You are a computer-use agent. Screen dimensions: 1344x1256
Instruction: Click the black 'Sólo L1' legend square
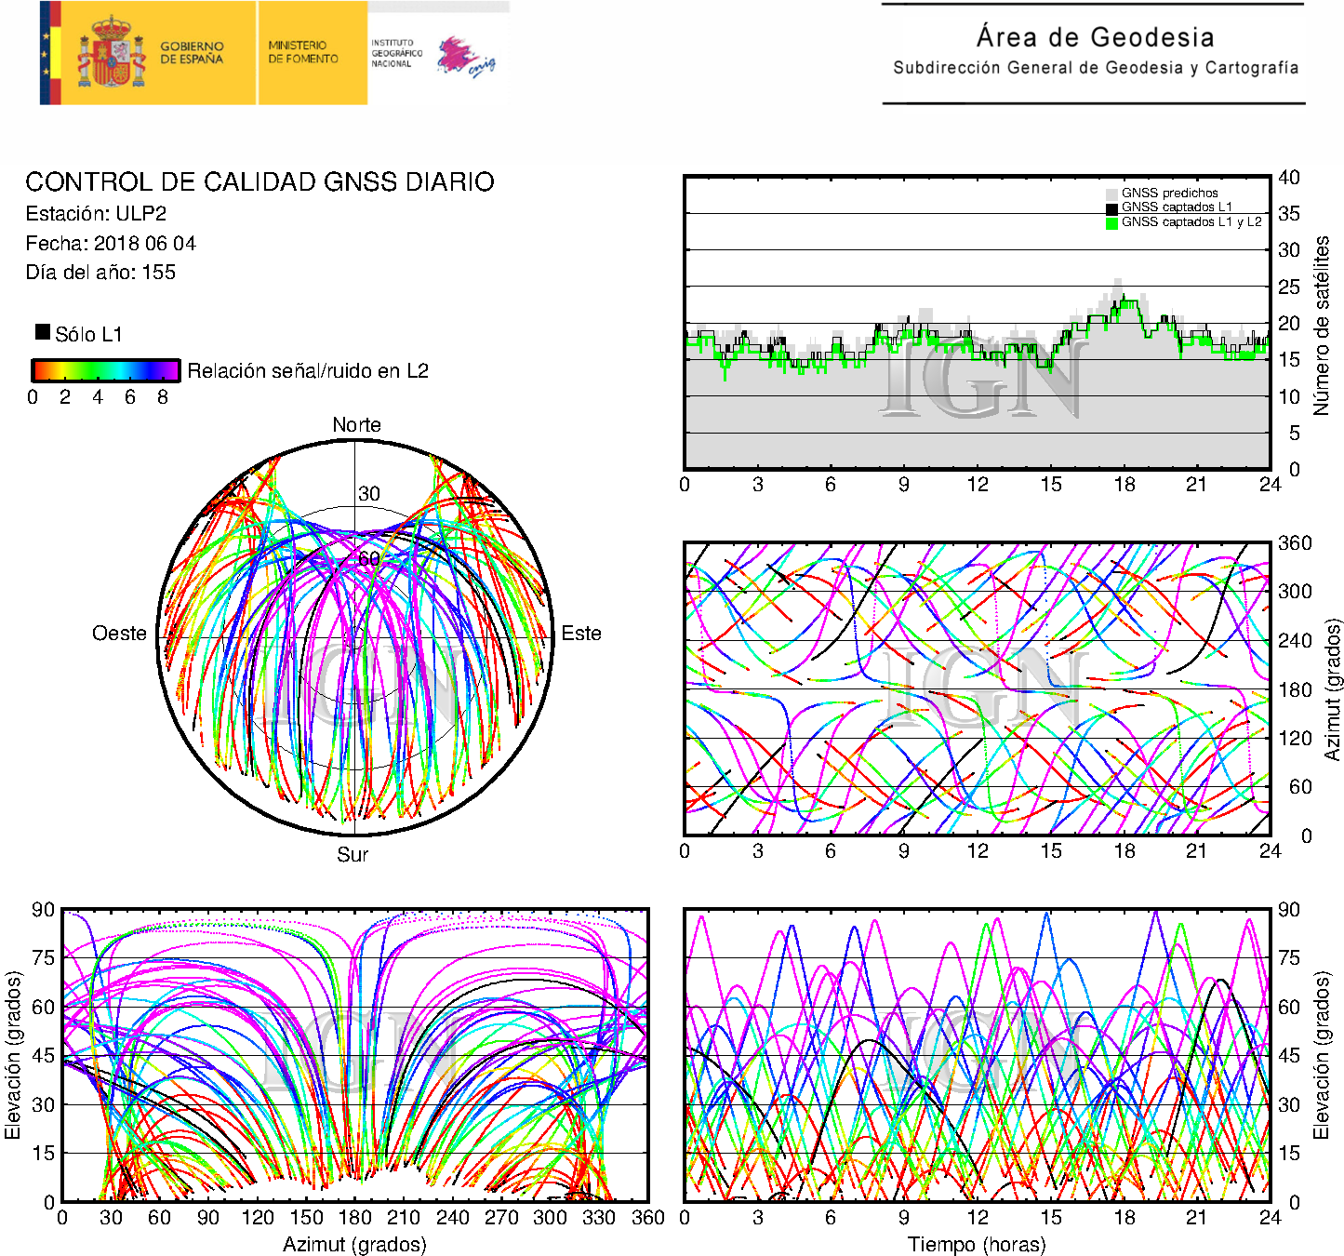(x=43, y=332)
